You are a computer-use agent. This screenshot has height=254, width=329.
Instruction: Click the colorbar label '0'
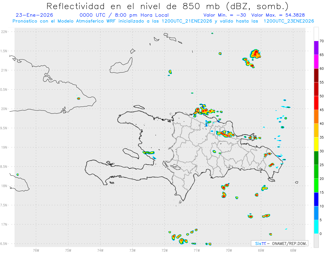tap(321, 234)
